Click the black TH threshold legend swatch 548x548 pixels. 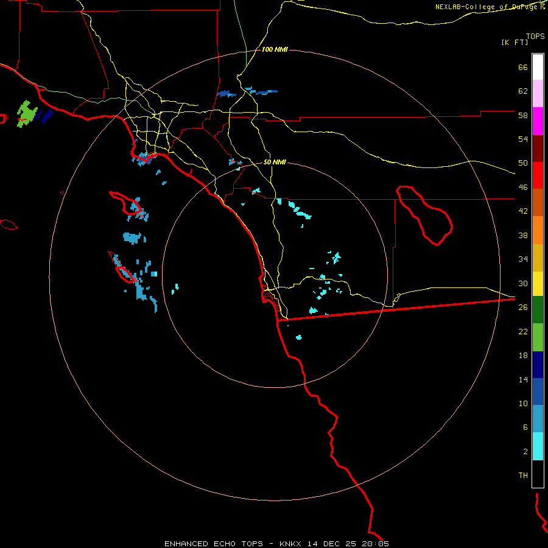tap(538, 474)
